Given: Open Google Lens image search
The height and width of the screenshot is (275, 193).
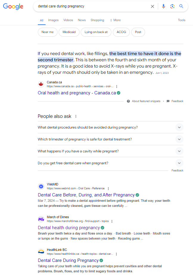Looking at the screenshot, I should pos(172,6).
